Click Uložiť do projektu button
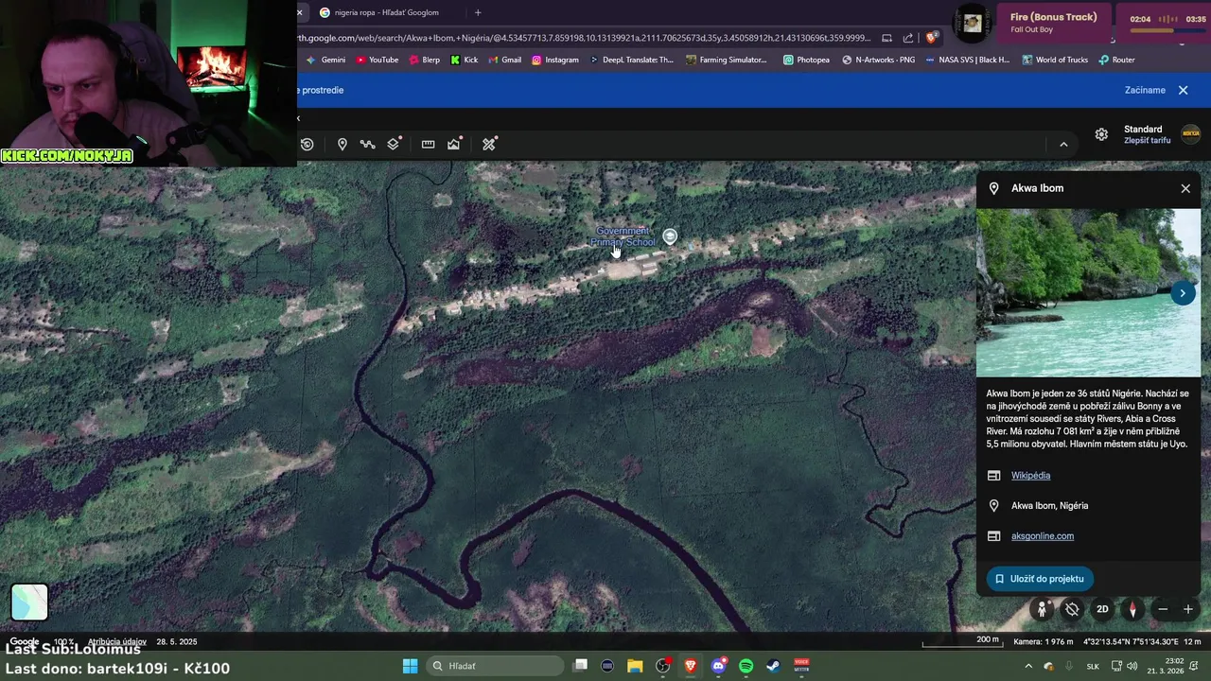This screenshot has width=1211, height=681. pyautogui.click(x=1040, y=579)
